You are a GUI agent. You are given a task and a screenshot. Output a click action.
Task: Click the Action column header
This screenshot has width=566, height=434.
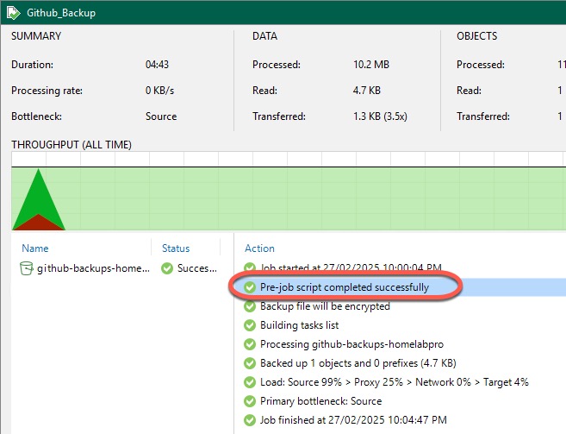[259, 248]
